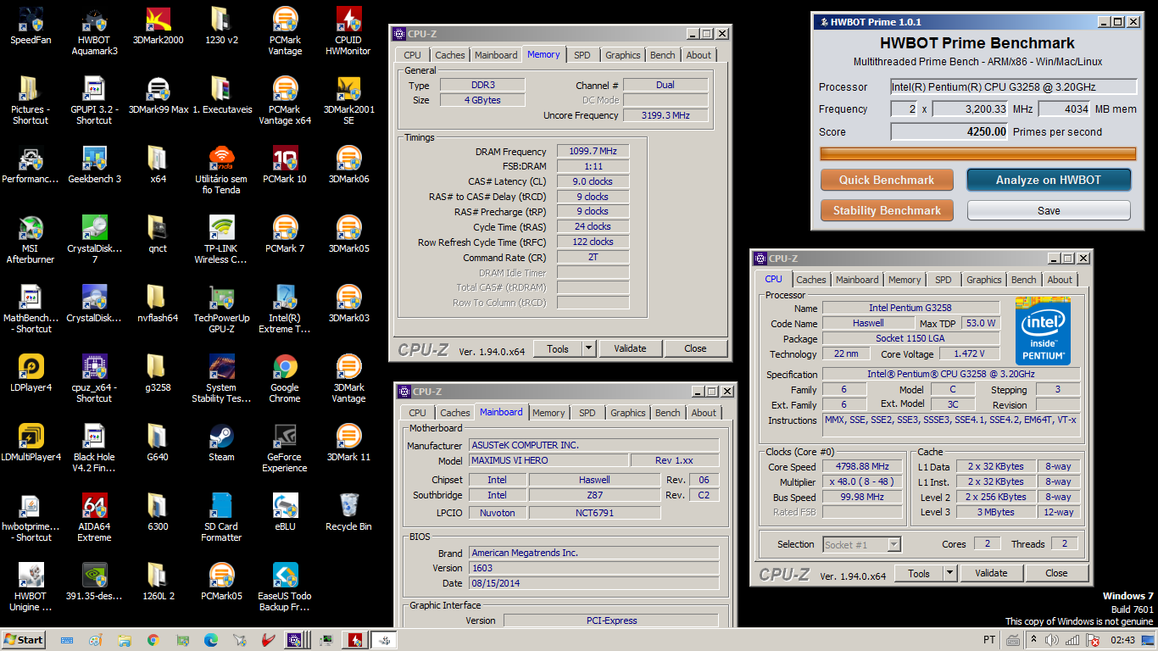1158x651 pixels.
Task: Open Google Chrome desktop icon
Action: pyautogui.click(x=285, y=378)
